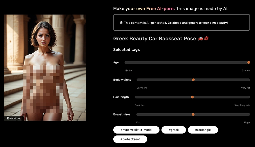Click the highlighted "own Free AI" heading link
255x147 pixels.
[155, 9]
